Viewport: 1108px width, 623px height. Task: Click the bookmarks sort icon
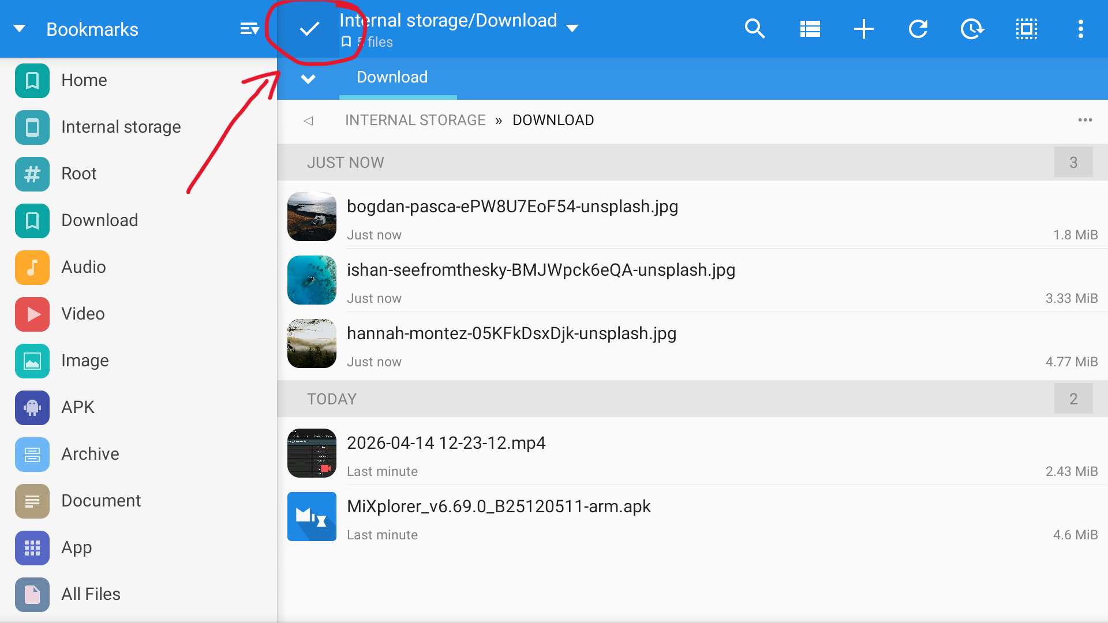249,29
